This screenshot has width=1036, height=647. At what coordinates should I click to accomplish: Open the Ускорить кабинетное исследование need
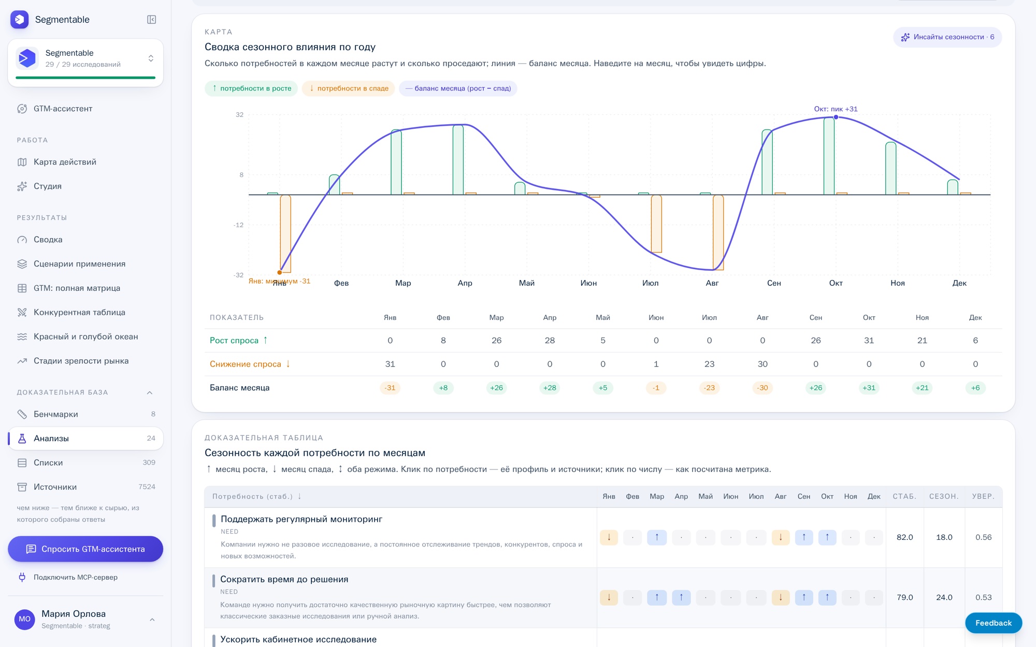[298, 639]
